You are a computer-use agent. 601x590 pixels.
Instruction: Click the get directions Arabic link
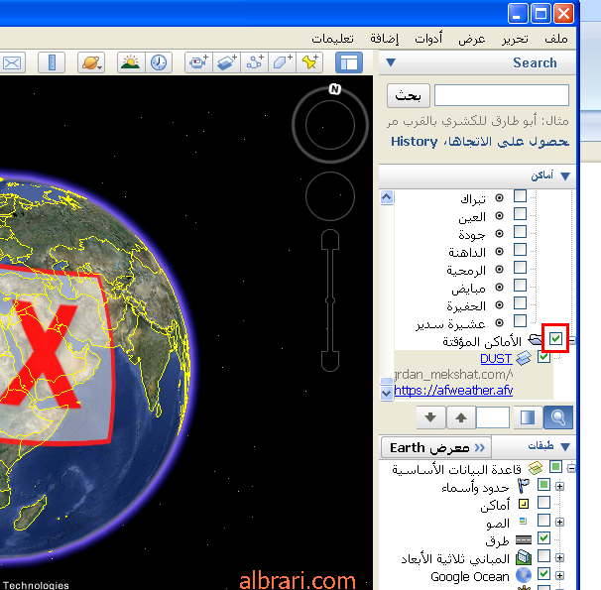pos(507,142)
